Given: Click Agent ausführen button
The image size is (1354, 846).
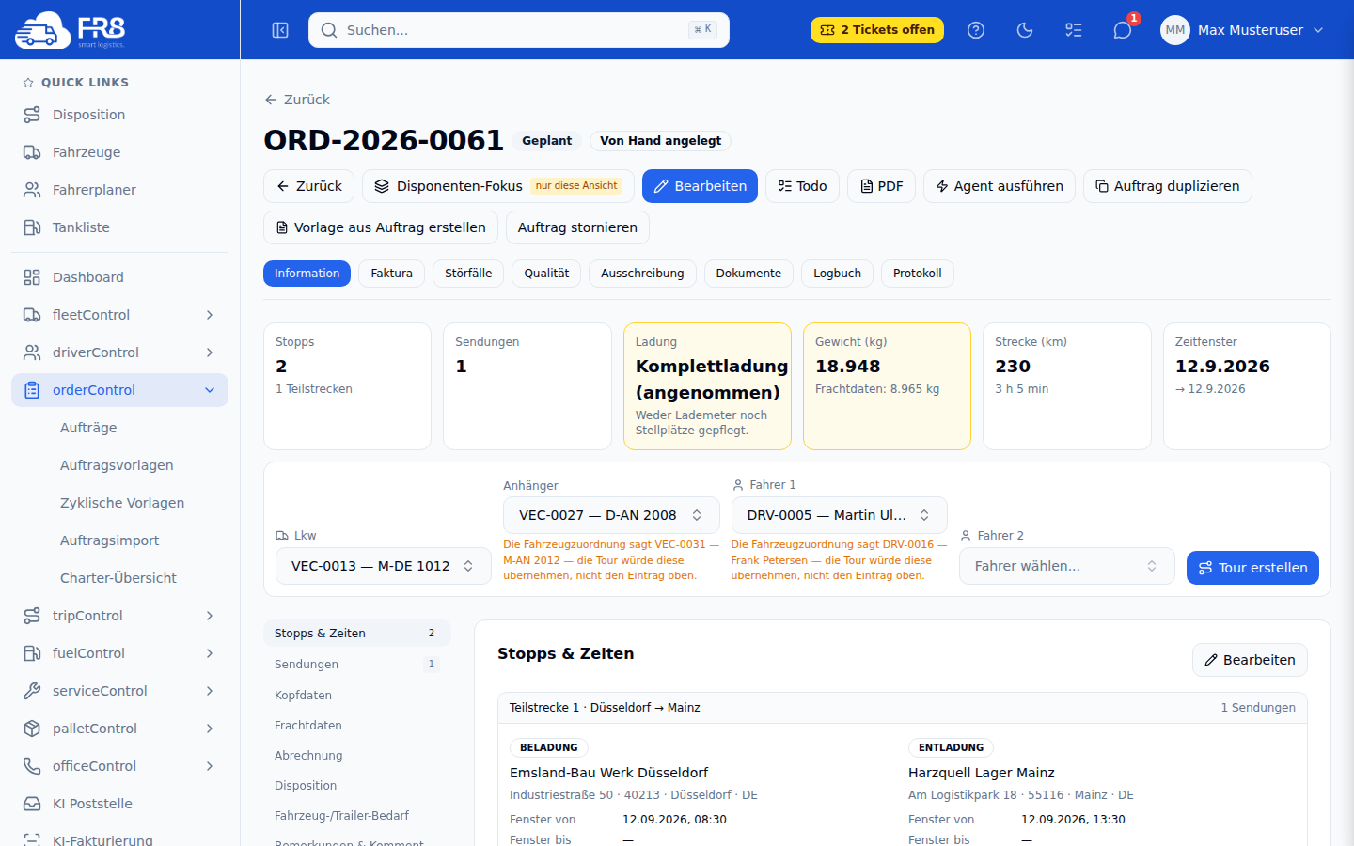Looking at the screenshot, I should click(1000, 186).
